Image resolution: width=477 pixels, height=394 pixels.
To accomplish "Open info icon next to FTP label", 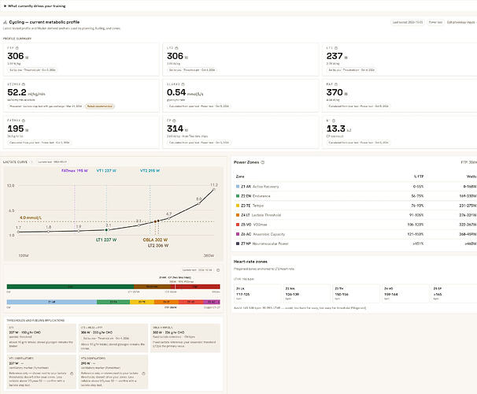I will (x=17, y=48).
